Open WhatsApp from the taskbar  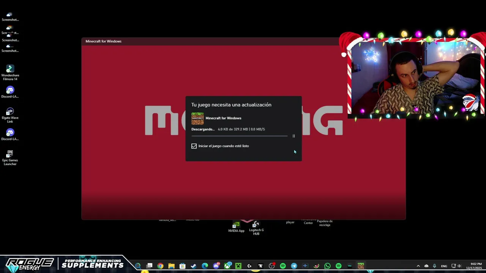(x=327, y=266)
